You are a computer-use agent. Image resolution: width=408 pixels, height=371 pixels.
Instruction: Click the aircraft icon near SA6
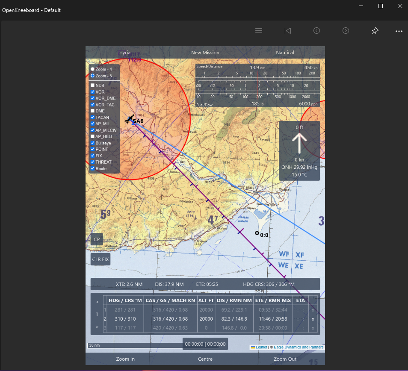pos(130,119)
